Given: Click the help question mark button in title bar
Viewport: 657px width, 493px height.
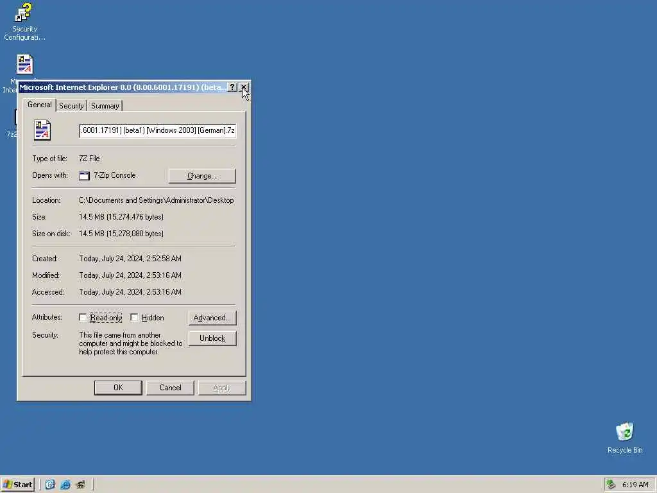Looking at the screenshot, I should [x=232, y=87].
